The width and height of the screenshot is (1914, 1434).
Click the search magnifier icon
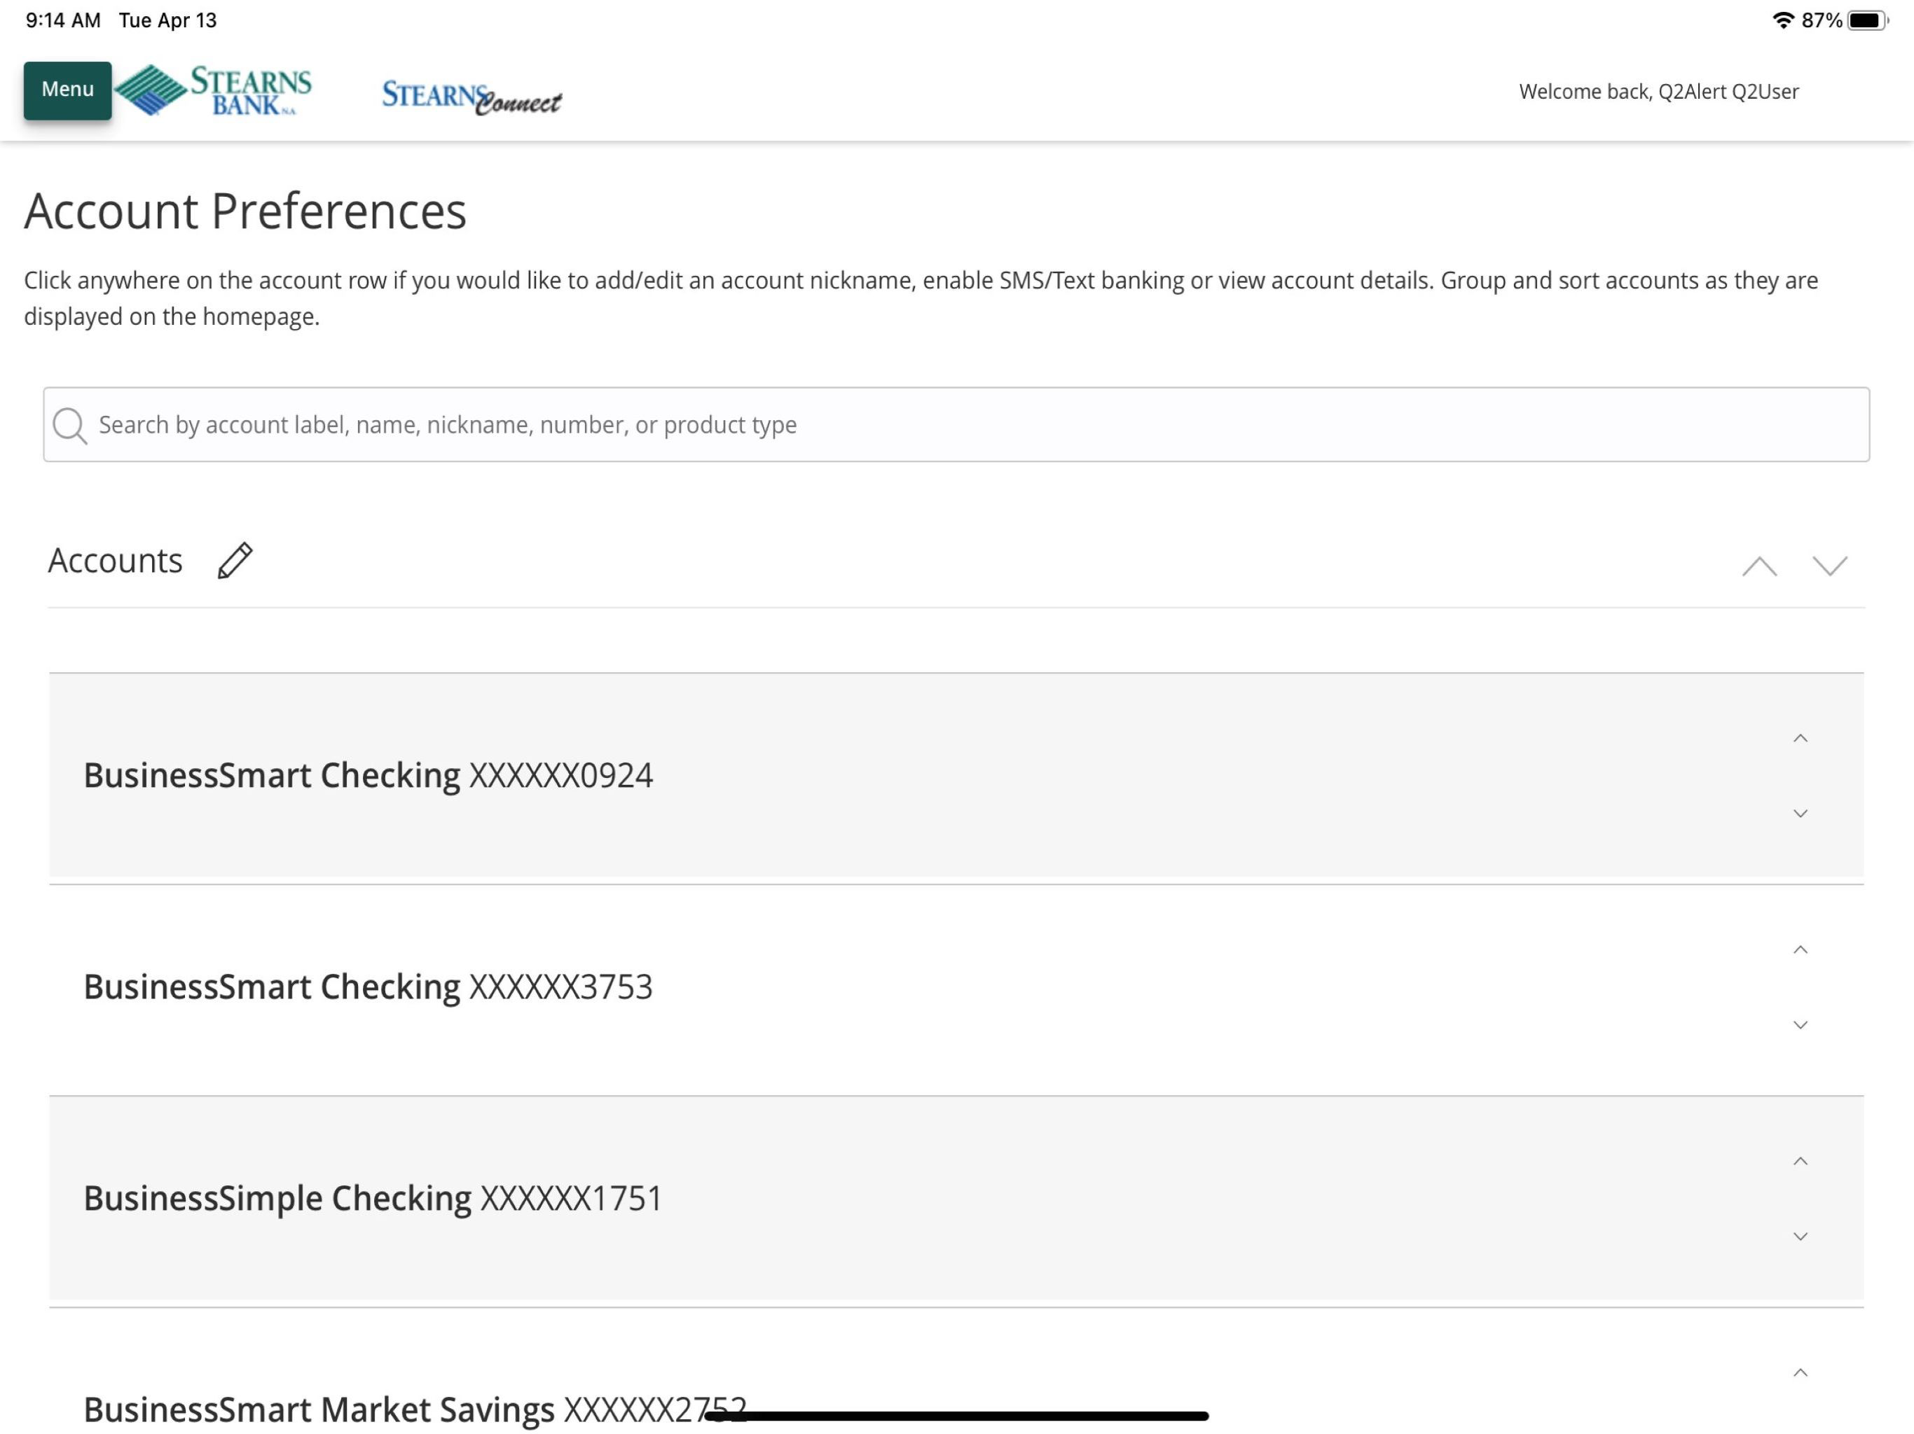click(x=70, y=426)
